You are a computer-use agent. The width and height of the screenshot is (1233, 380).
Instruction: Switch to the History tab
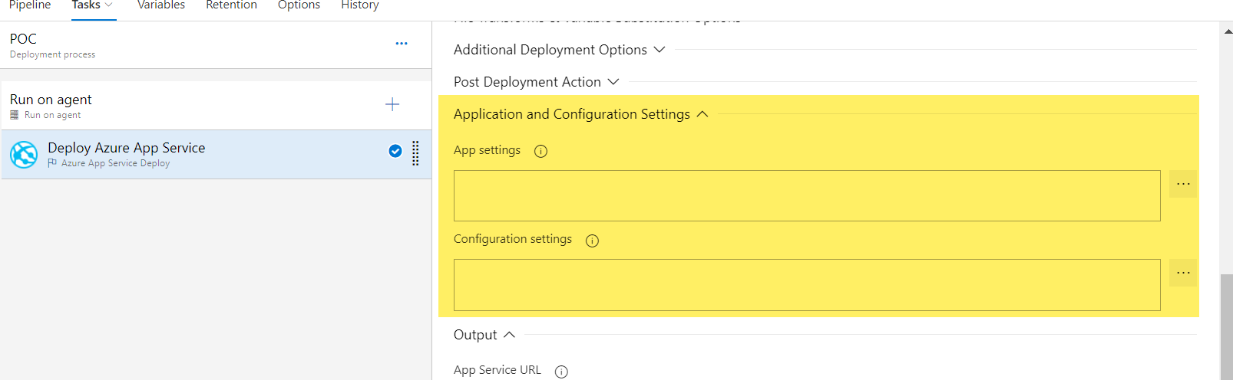click(360, 5)
